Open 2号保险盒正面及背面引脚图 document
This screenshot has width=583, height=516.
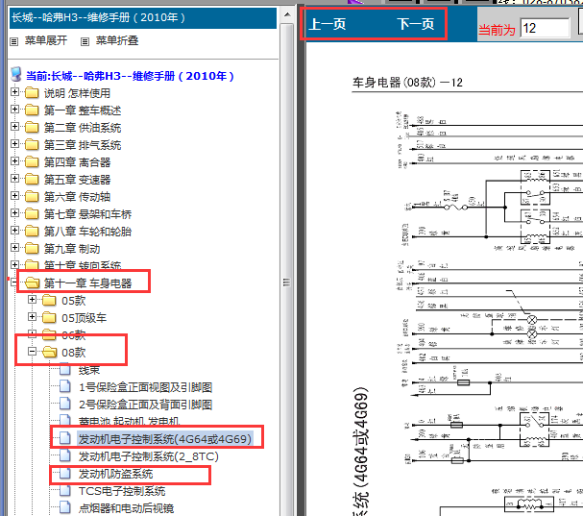[145, 405]
